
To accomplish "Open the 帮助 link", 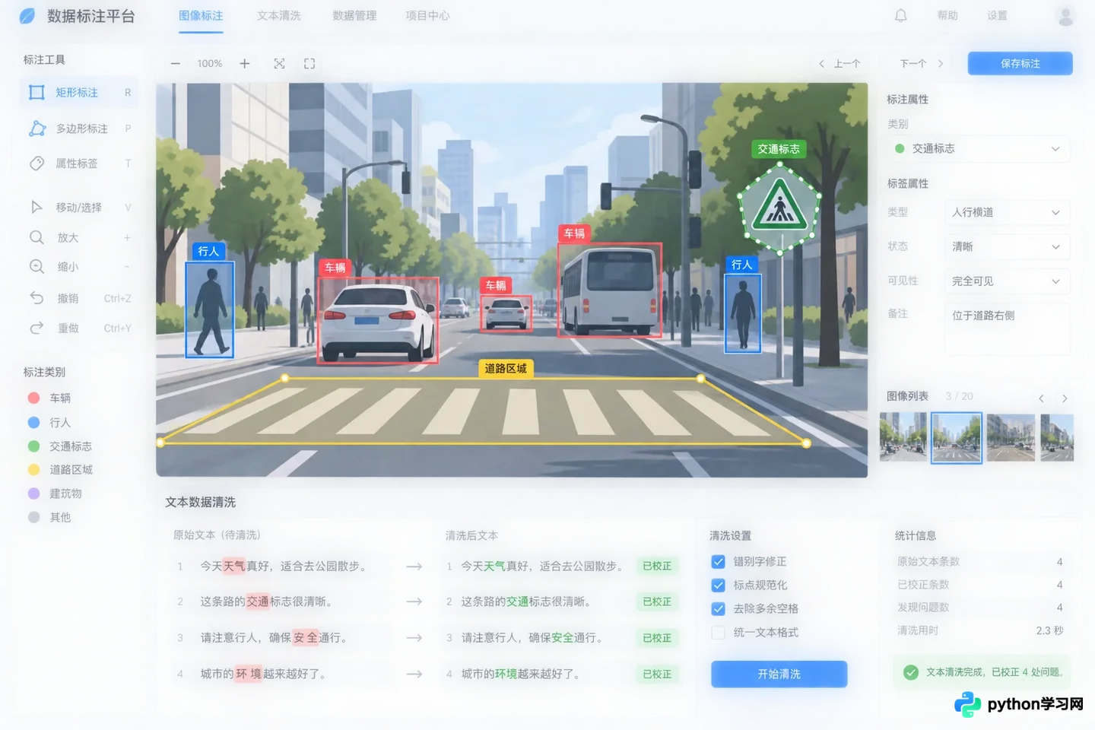I will [947, 16].
